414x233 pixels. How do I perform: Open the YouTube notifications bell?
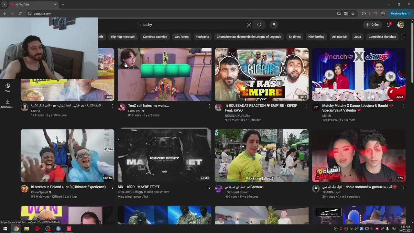coord(388,25)
